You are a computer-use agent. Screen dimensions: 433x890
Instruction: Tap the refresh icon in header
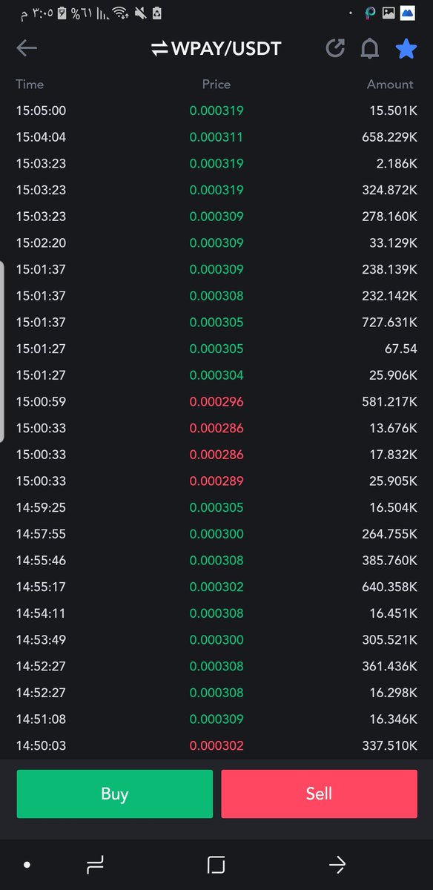335,48
